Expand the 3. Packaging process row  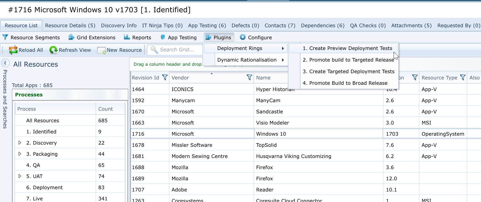[x=20, y=154]
